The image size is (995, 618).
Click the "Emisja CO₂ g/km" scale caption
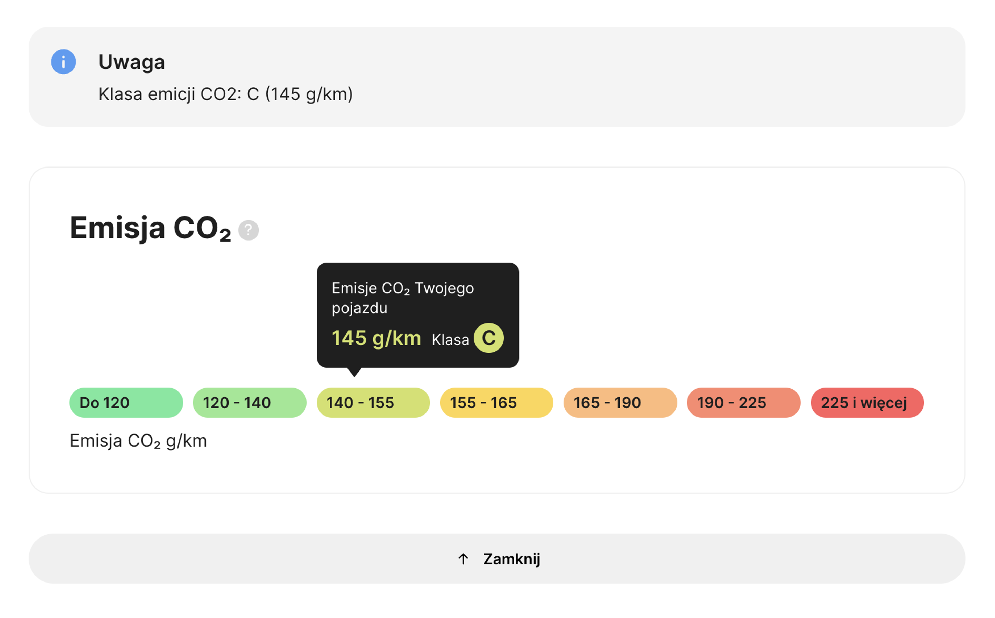(x=138, y=441)
